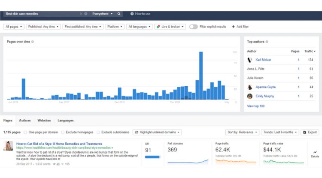Click Anne L. Fritz author row
322x178 pixels.
[281, 69]
